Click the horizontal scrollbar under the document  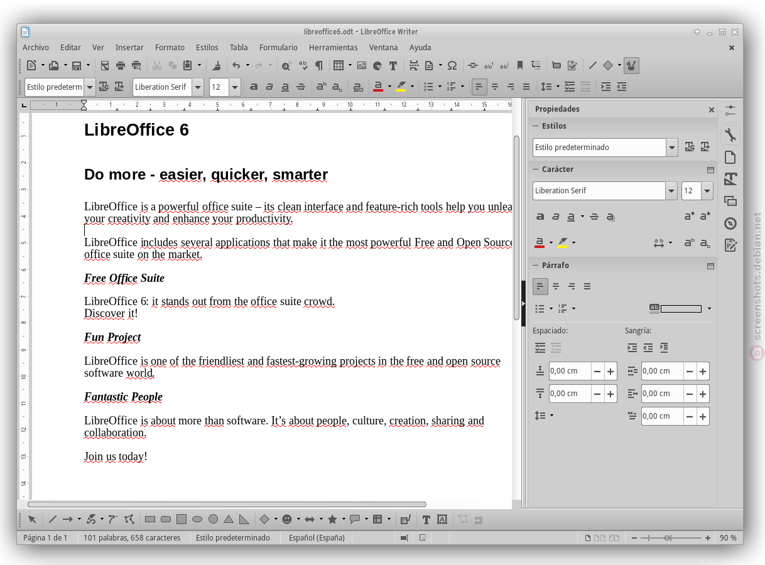point(227,504)
